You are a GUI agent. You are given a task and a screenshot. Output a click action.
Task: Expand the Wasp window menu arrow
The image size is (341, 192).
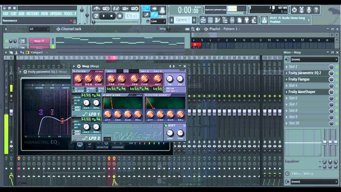pyautogui.click(x=74, y=66)
